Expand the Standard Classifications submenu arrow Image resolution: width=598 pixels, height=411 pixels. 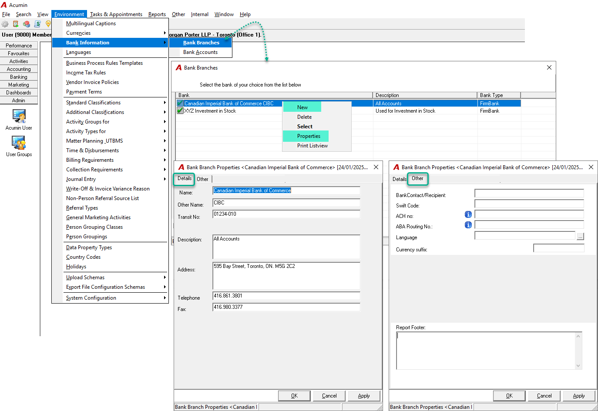165,103
